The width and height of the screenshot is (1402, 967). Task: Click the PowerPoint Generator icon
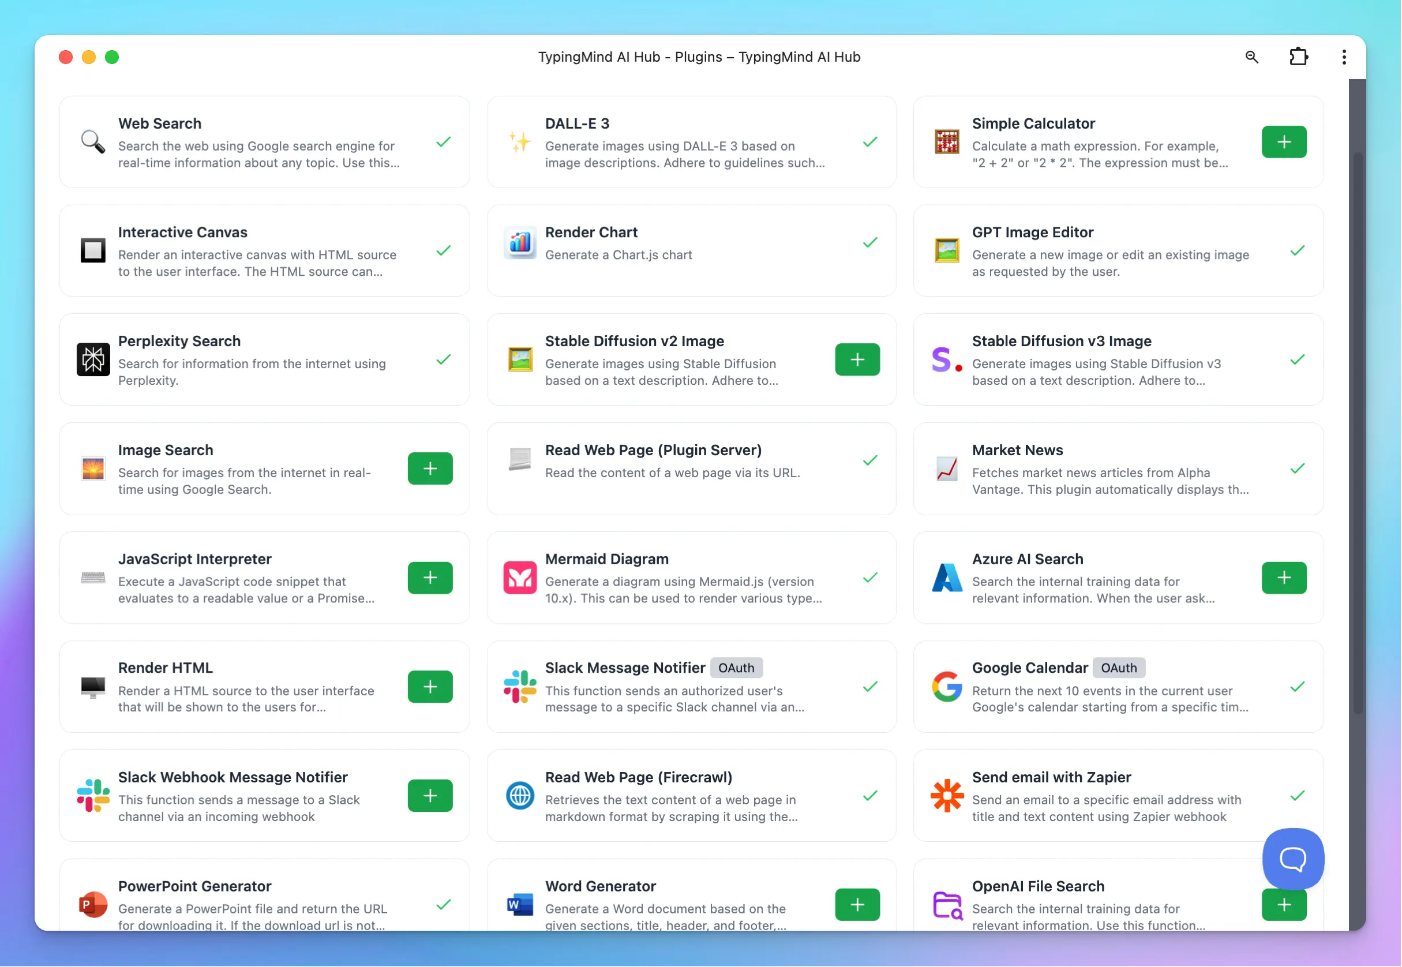(93, 905)
